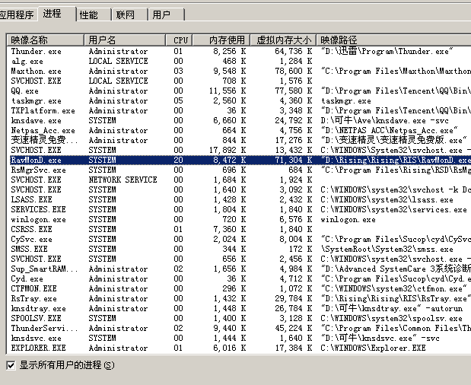This screenshot has width=471, height=385.
Task: Sort by 虚拟内存大小 column header
Action: [283, 40]
